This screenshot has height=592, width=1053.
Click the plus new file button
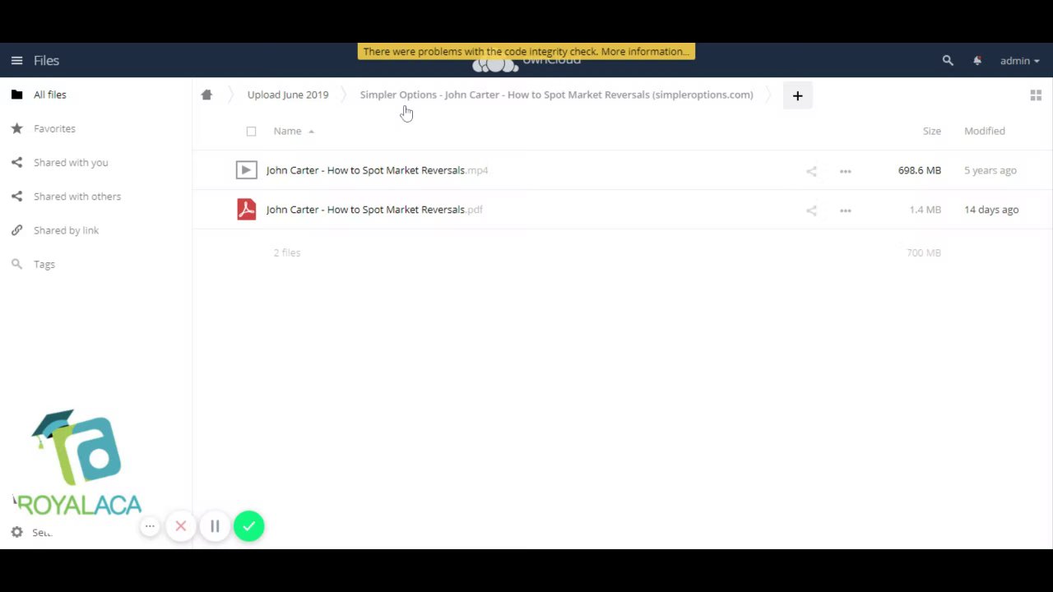click(x=797, y=95)
